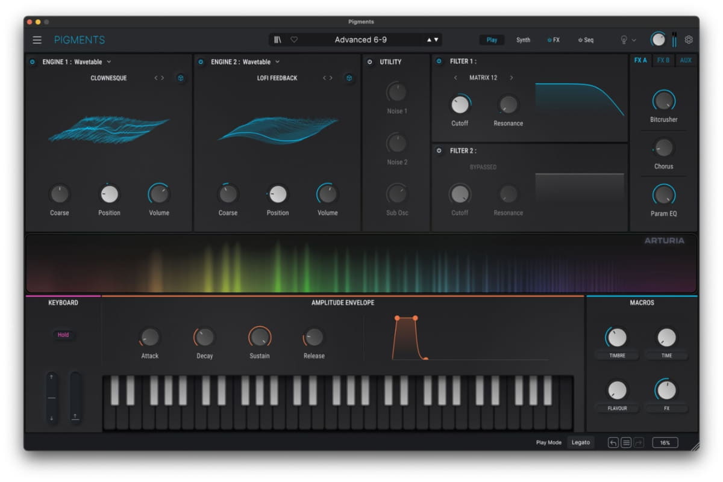
Task: Click the output level meter
Action: point(674,39)
